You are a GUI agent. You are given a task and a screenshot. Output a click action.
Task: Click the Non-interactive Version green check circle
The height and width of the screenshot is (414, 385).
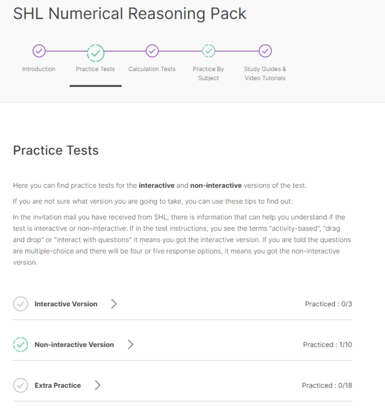pos(21,345)
